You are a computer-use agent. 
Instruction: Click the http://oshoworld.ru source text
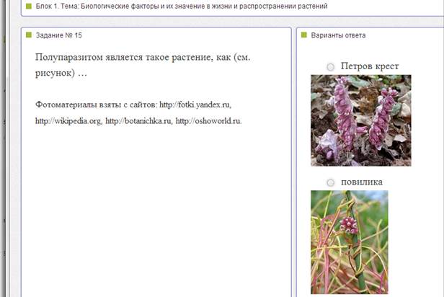(209, 121)
